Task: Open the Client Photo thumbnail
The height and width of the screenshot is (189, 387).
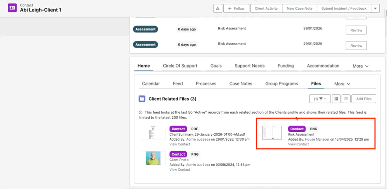Action: (x=153, y=158)
